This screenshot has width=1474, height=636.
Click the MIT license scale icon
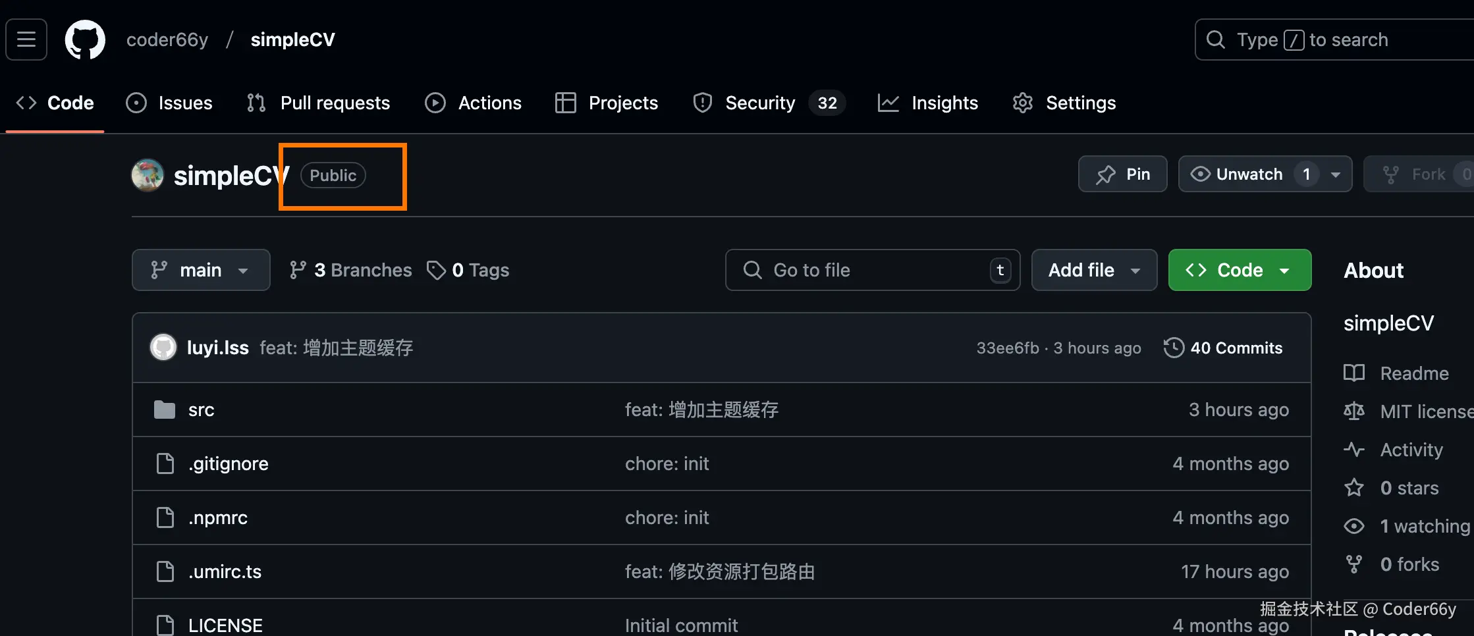tap(1354, 411)
